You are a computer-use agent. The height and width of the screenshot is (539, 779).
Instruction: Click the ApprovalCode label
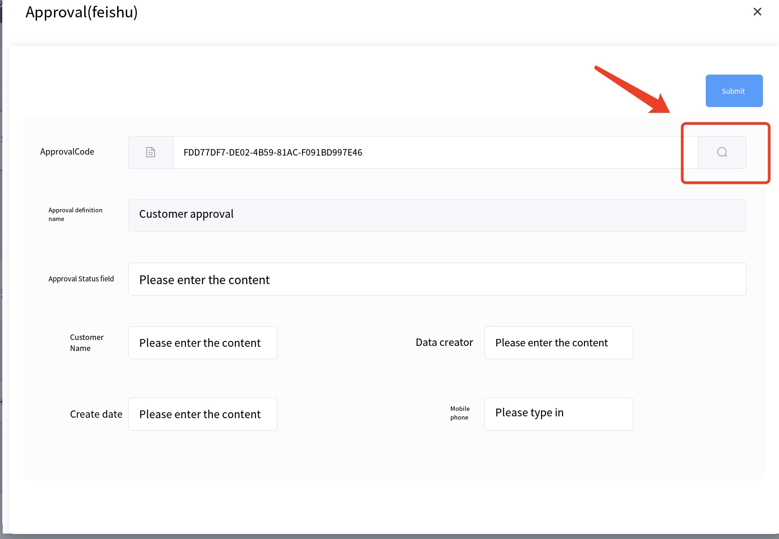click(67, 152)
